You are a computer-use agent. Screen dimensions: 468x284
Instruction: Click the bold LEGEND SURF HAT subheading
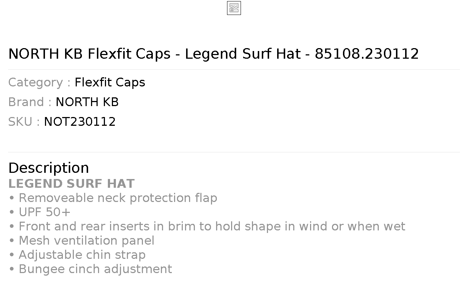(x=71, y=184)
